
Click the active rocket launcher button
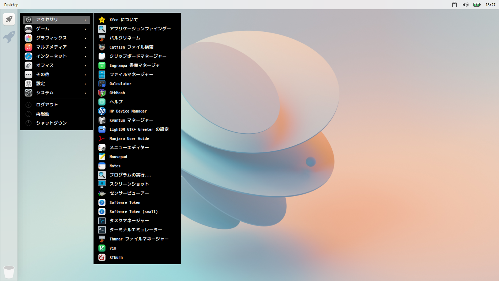click(x=9, y=19)
